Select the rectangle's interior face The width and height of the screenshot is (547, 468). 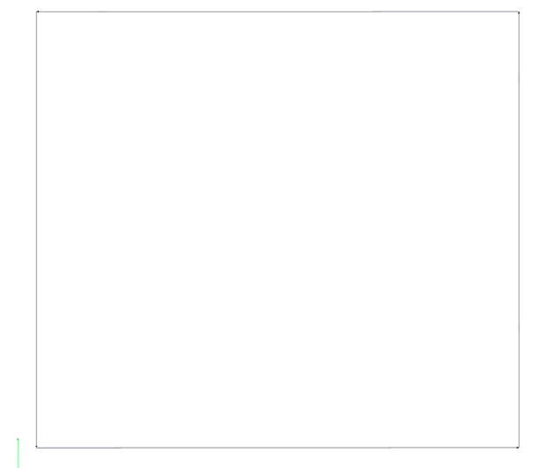coord(278,229)
